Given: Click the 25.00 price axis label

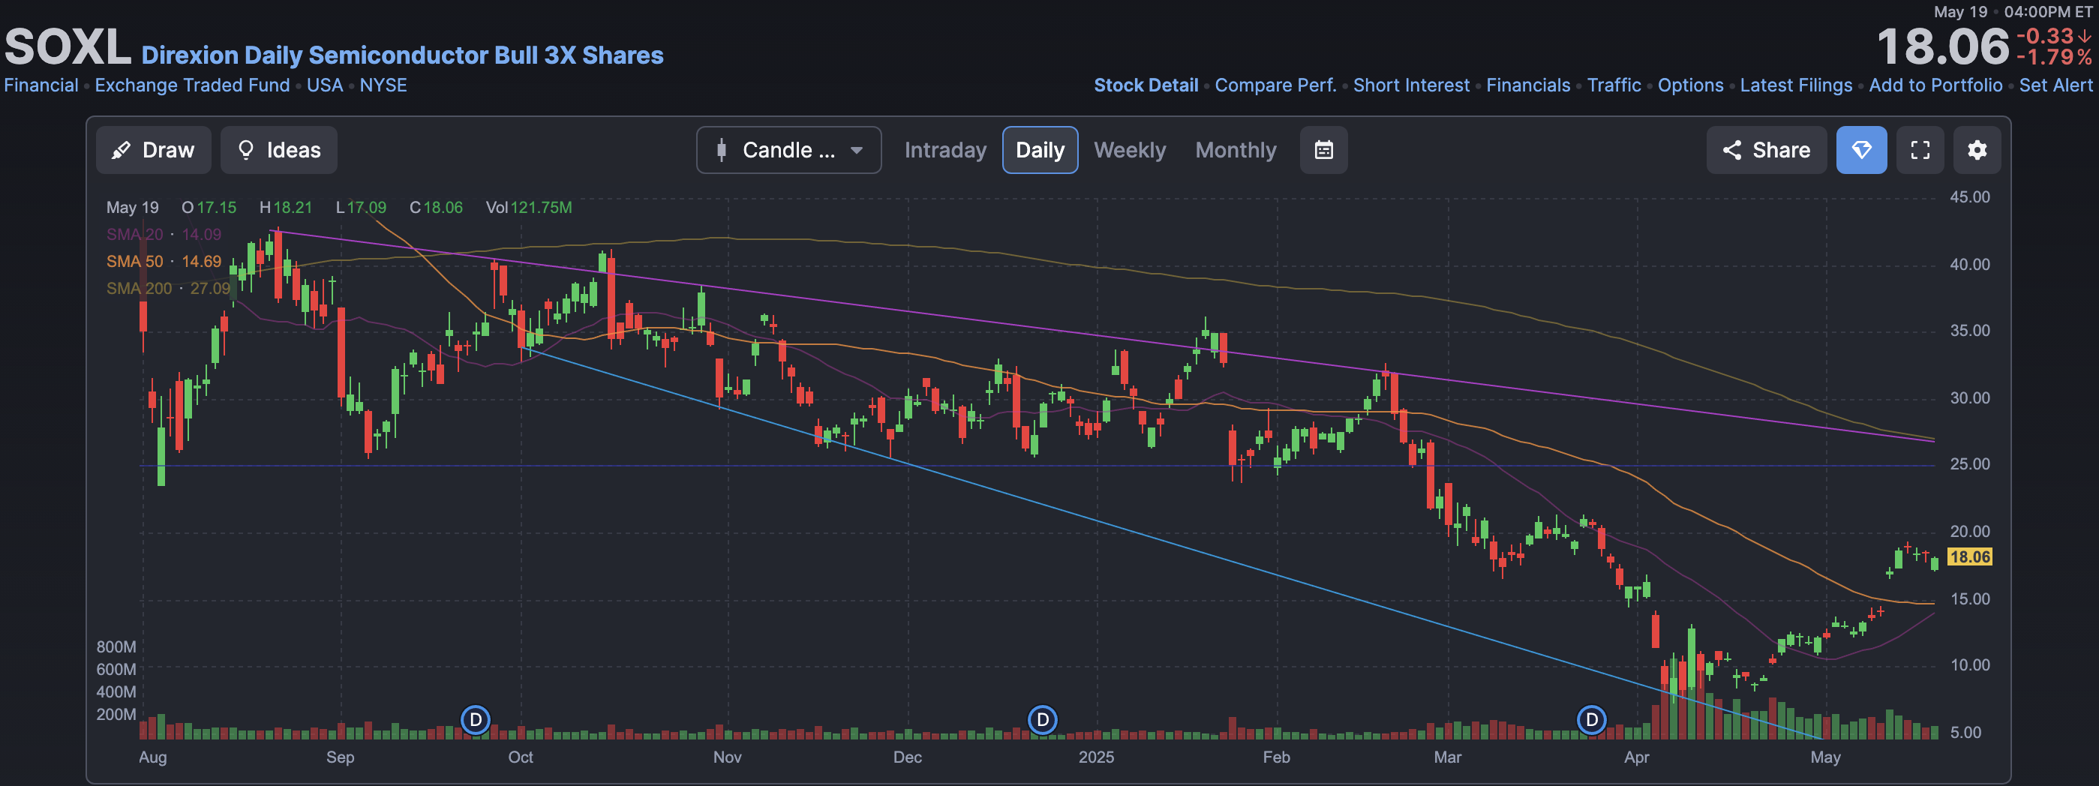Looking at the screenshot, I should [x=1969, y=464].
